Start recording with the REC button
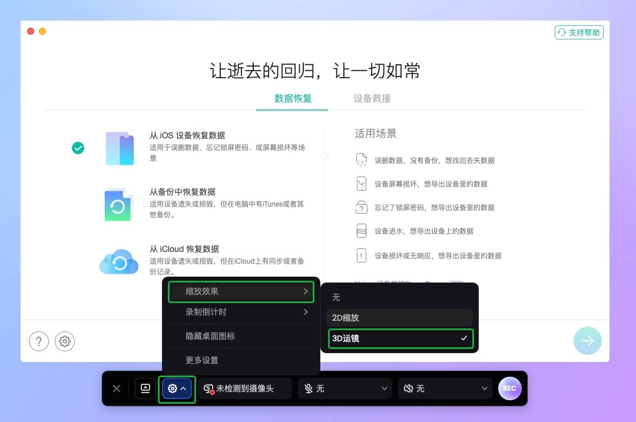 (509, 388)
